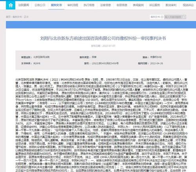Go to 首页 in the breadcrumb
The image size is (196, 172).
click(8, 17)
